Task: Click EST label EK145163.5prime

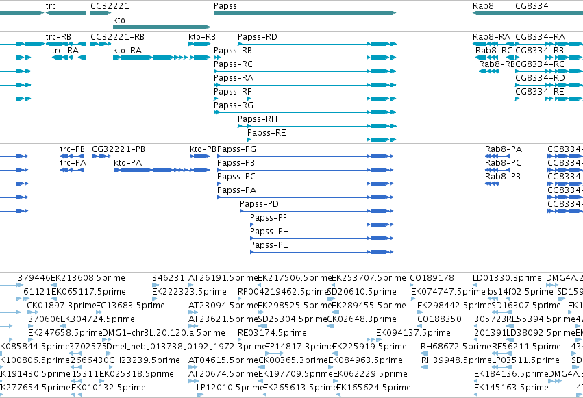Action: (x=511, y=388)
